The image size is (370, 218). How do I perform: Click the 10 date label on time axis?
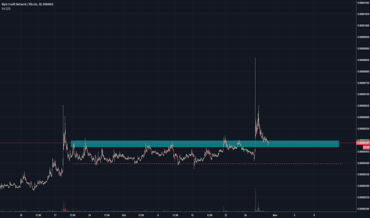pyautogui.click(x=21, y=215)
